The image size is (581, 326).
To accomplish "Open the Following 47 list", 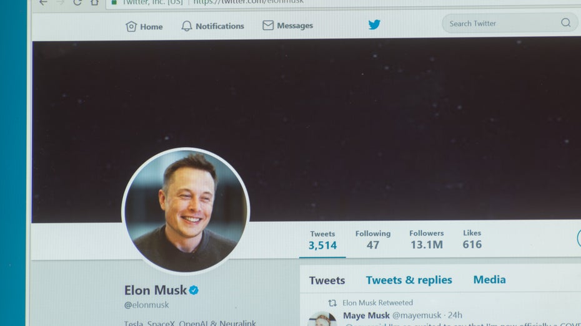I will [x=373, y=239].
